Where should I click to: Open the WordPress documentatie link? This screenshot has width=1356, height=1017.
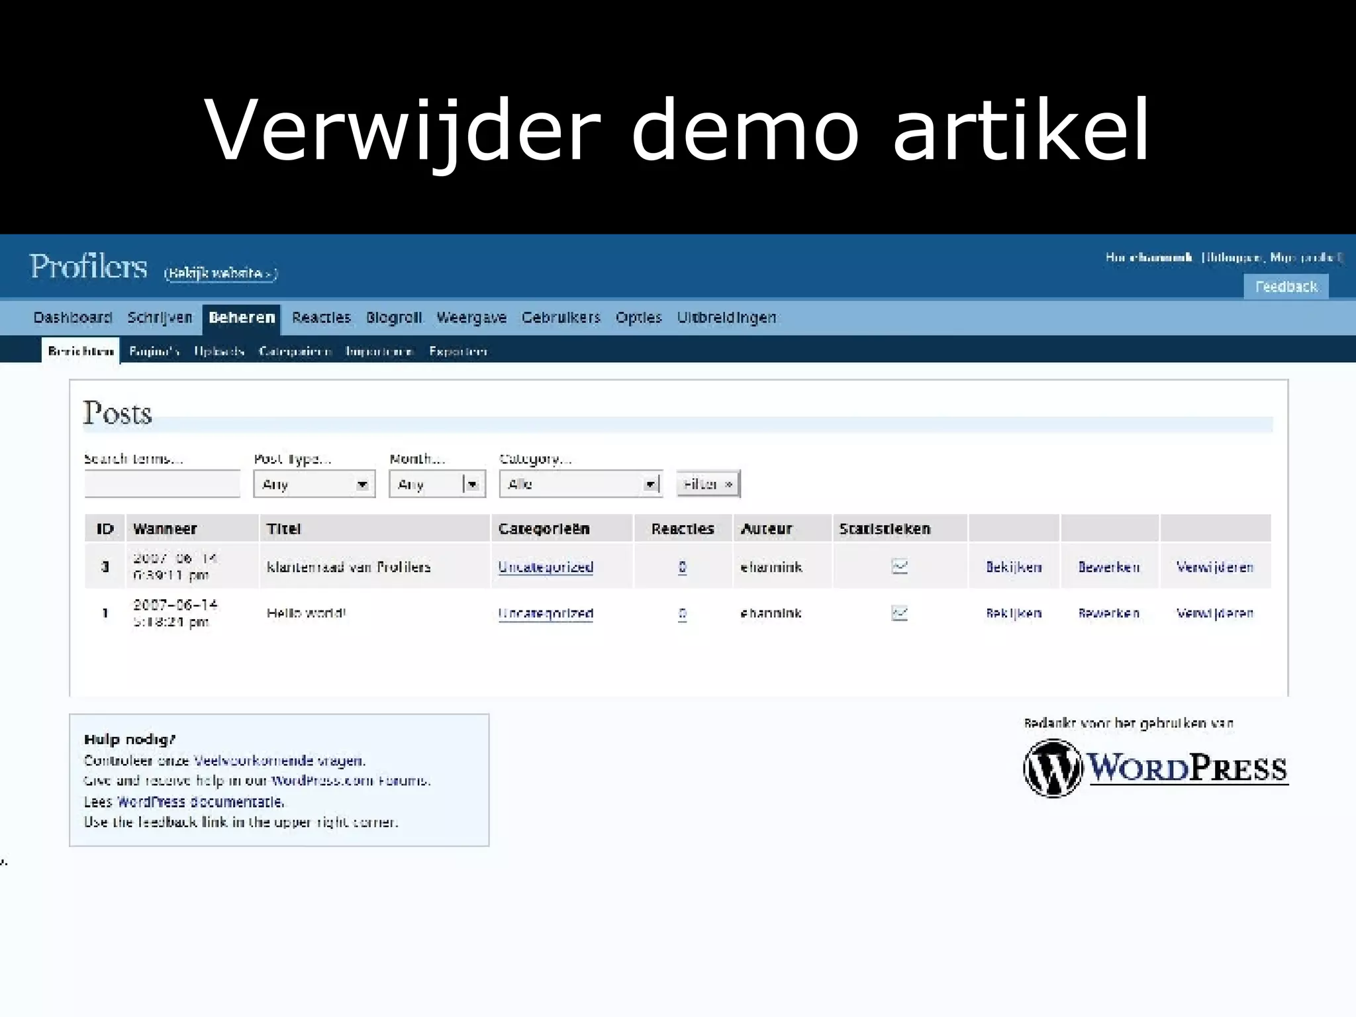pyautogui.click(x=200, y=801)
